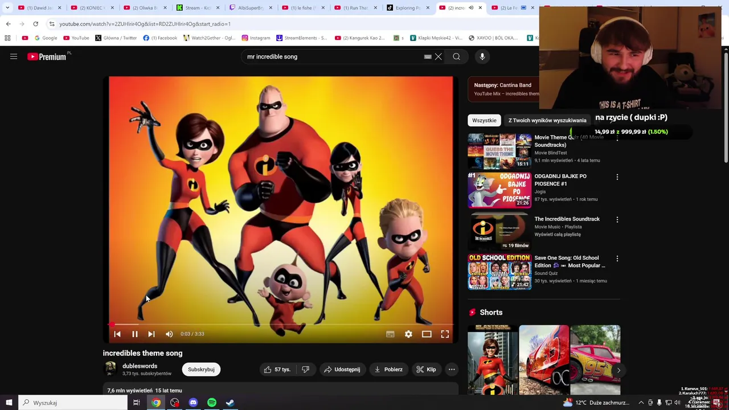Reload the page with refresh icon

35,24
